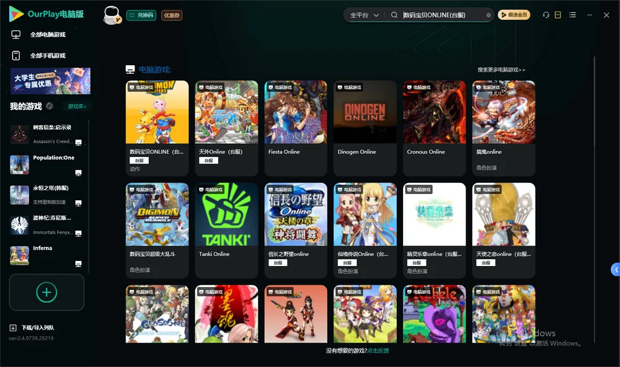Click 搜索更多电脑游戏>> link
Screen dimensions: 620x367
point(501,69)
